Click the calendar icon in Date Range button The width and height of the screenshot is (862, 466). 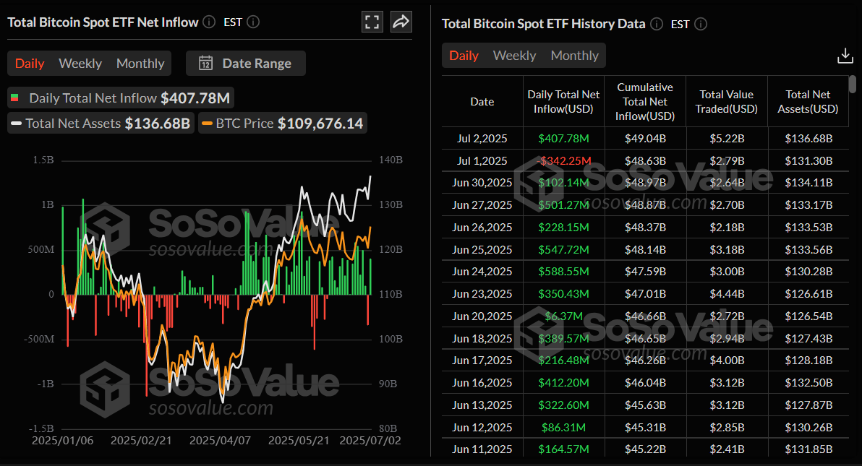coord(206,63)
